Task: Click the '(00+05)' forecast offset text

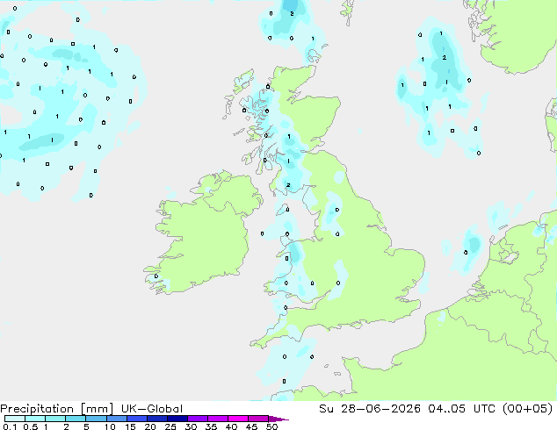Action: pos(527,409)
